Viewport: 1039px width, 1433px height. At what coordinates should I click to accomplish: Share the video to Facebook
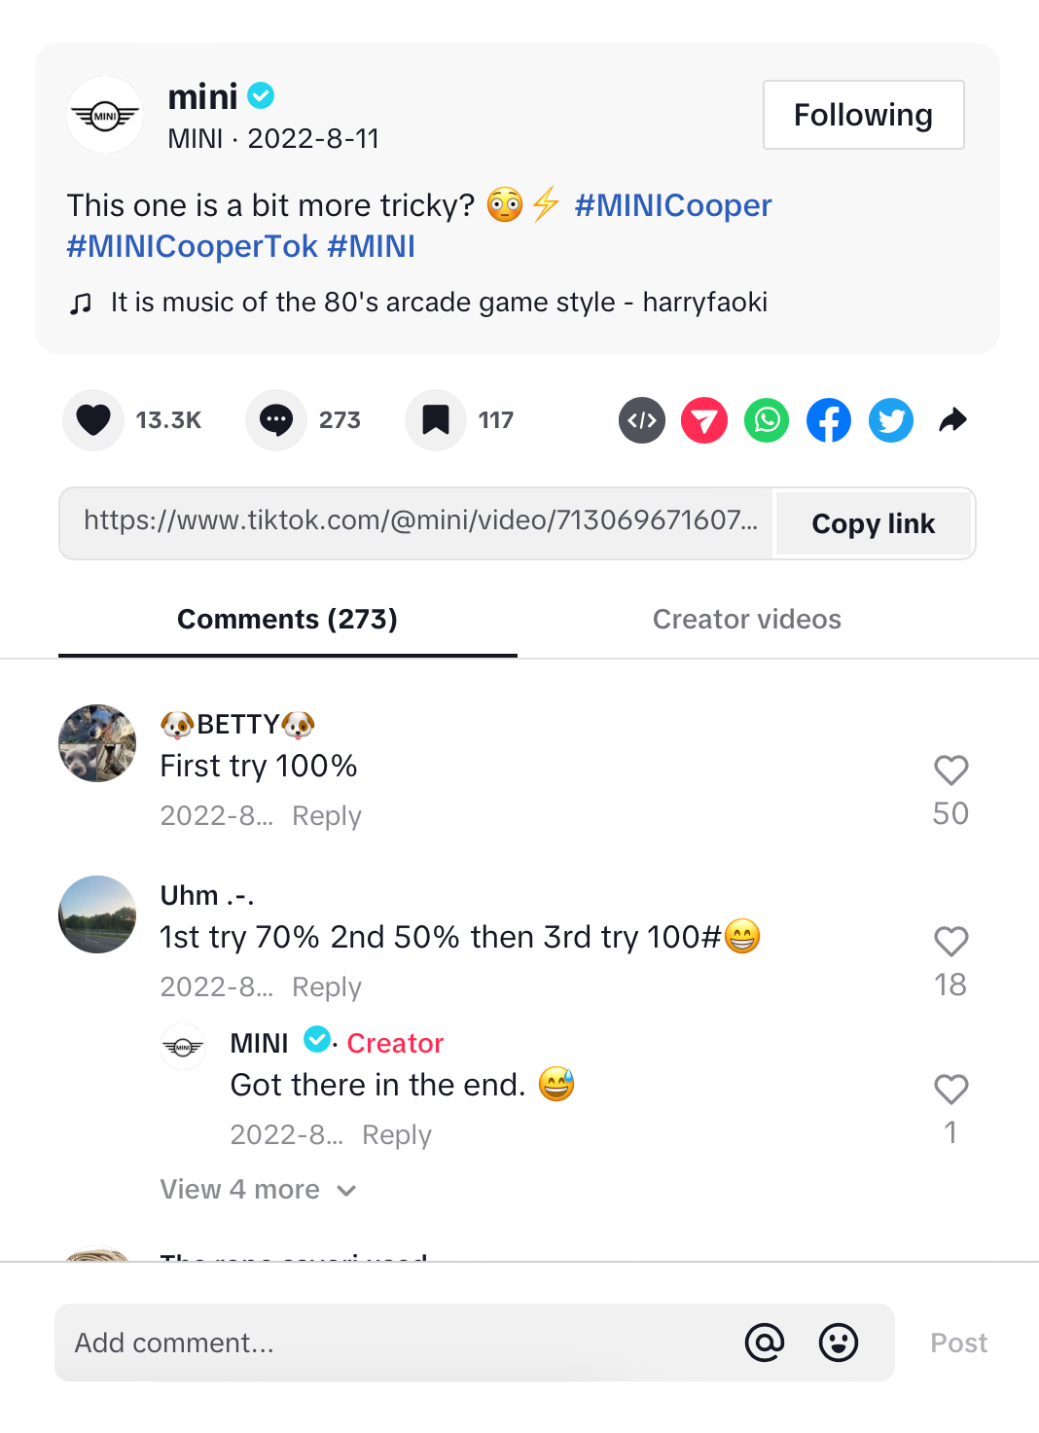829,420
